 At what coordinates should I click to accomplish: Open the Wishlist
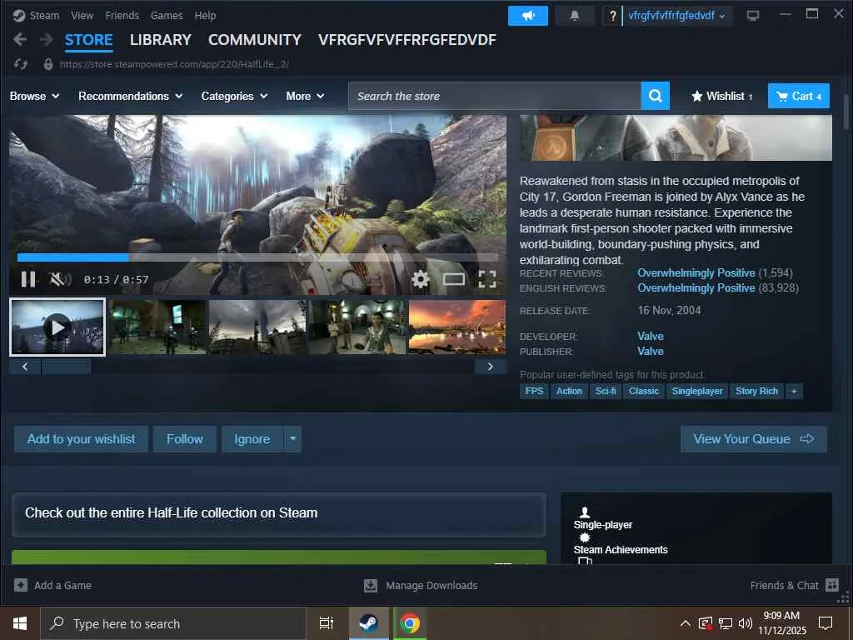coord(721,97)
